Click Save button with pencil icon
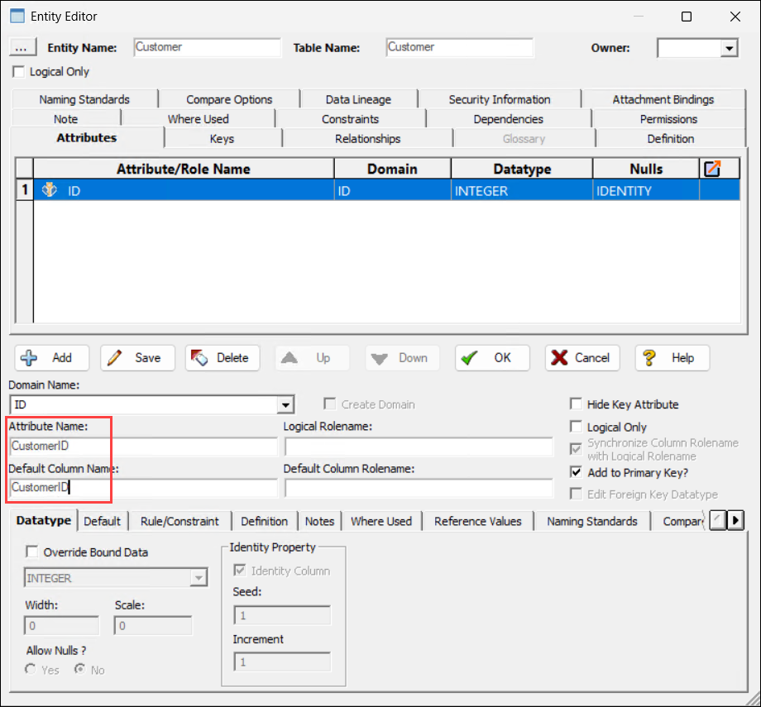761x707 pixels. click(137, 358)
